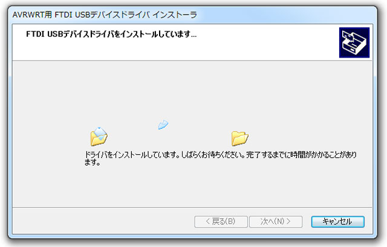Click the AVRWRT用 text in title bar

click(x=32, y=15)
